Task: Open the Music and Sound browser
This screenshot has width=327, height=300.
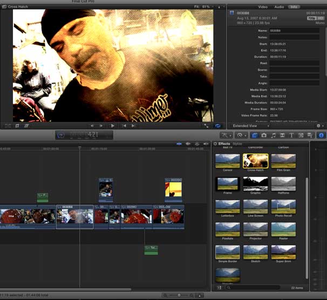Action: (x=273, y=135)
